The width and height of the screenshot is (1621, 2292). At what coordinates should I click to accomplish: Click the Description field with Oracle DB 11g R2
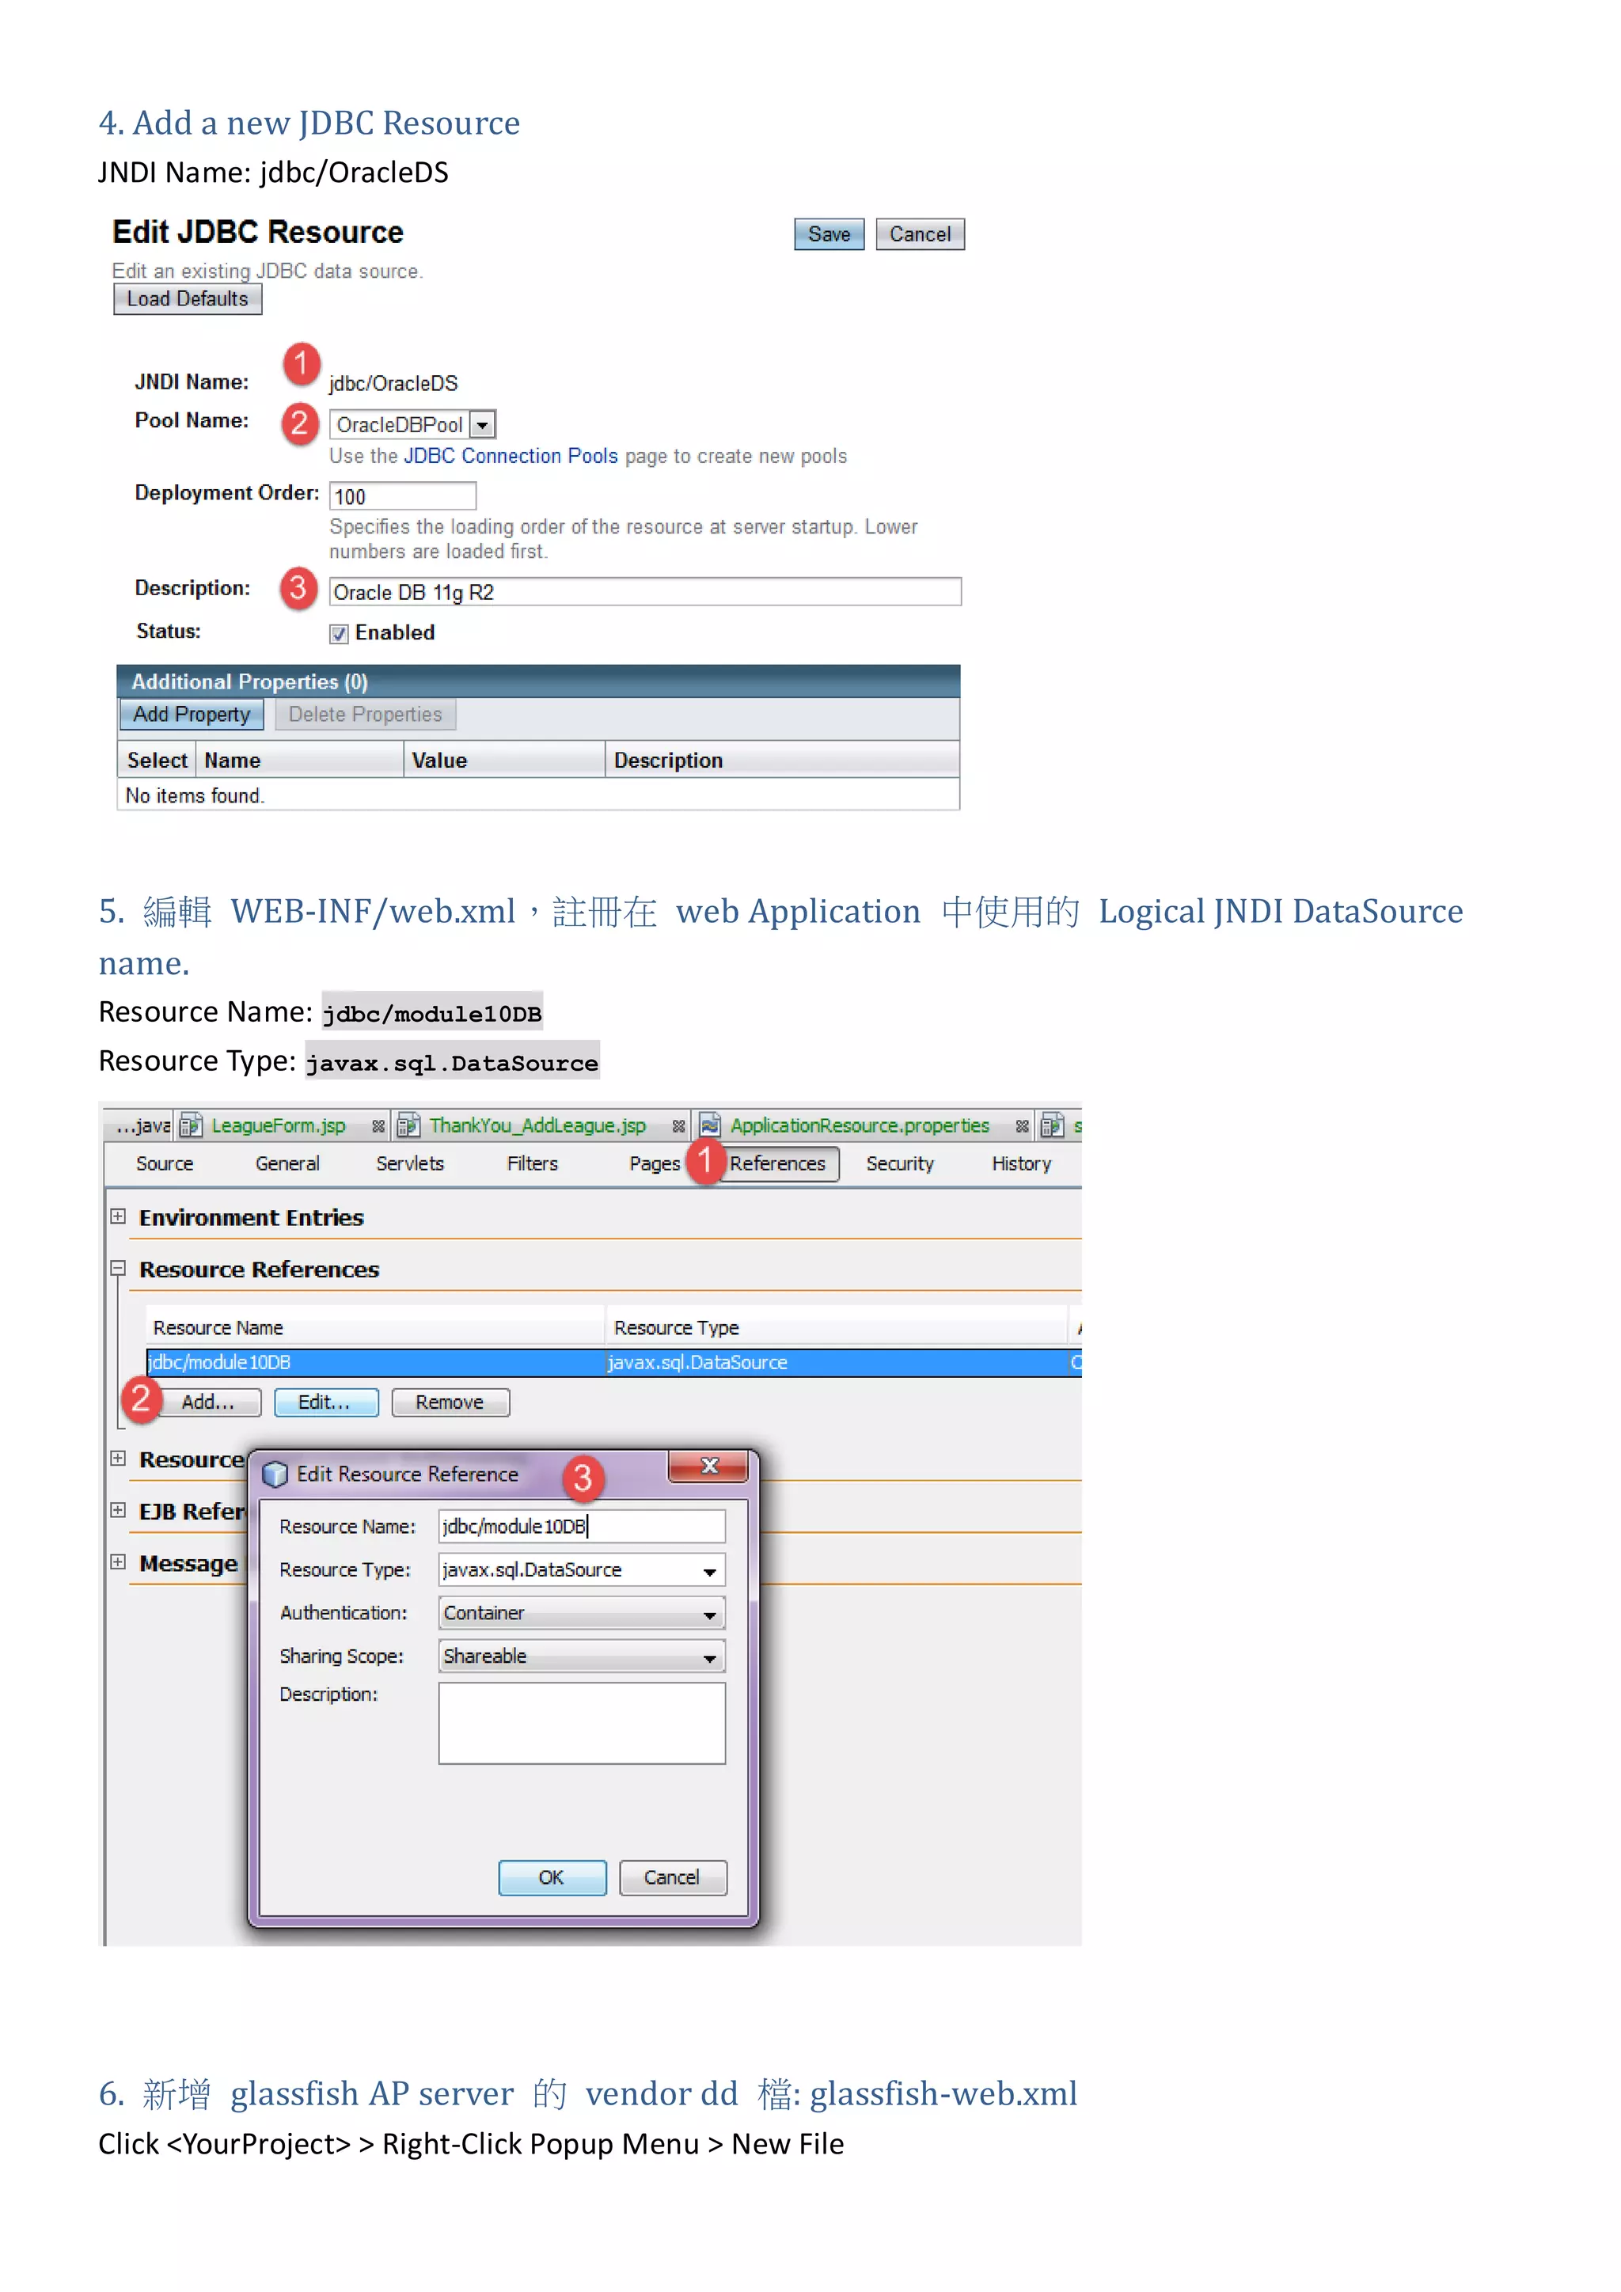645,592
